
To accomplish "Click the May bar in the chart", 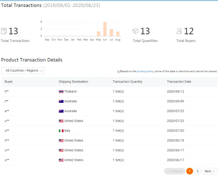I will (x=98, y=33).
